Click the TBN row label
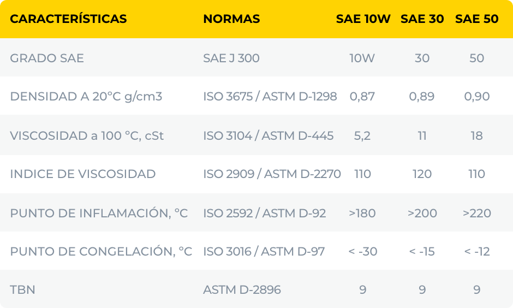Screen dimensions: 513x308 coord(22,290)
